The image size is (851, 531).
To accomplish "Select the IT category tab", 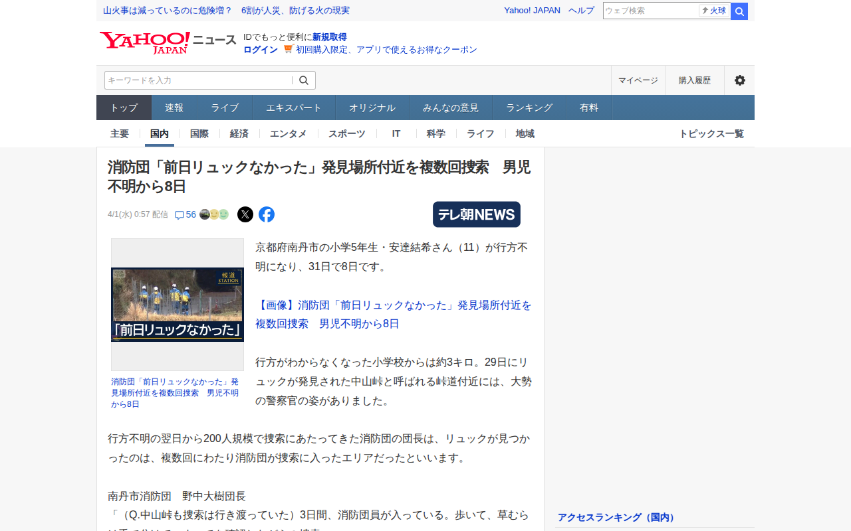I will tap(396, 133).
